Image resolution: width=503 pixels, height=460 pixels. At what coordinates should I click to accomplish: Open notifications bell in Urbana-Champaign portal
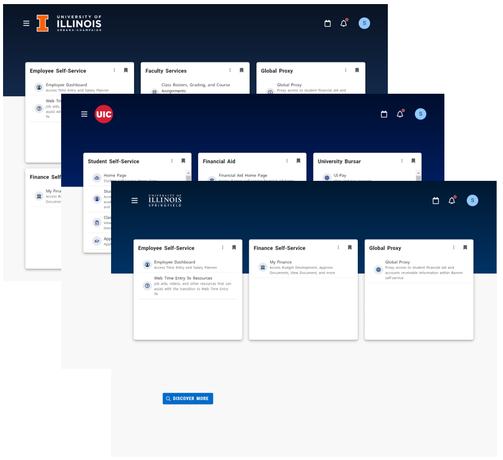(344, 23)
